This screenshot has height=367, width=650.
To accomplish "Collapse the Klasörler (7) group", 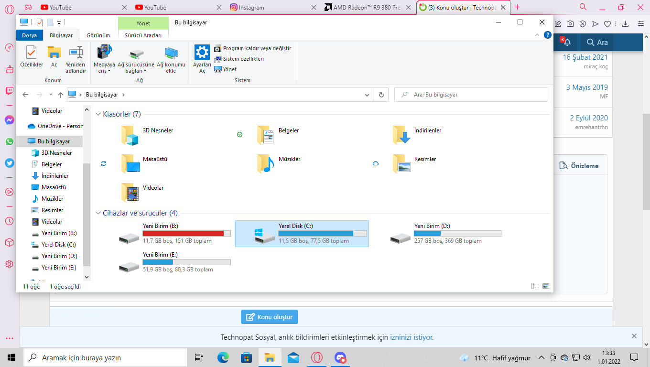I will [98, 114].
